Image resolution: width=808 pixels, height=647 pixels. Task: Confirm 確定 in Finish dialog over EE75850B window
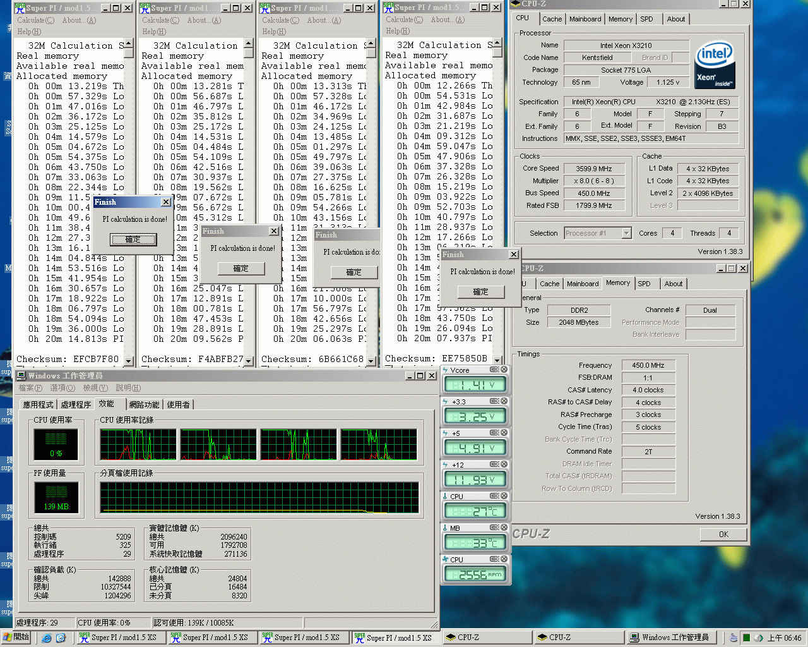(481, 292)
